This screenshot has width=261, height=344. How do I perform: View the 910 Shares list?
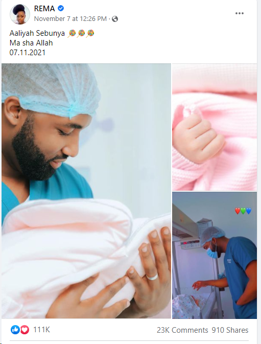[230, 330]
